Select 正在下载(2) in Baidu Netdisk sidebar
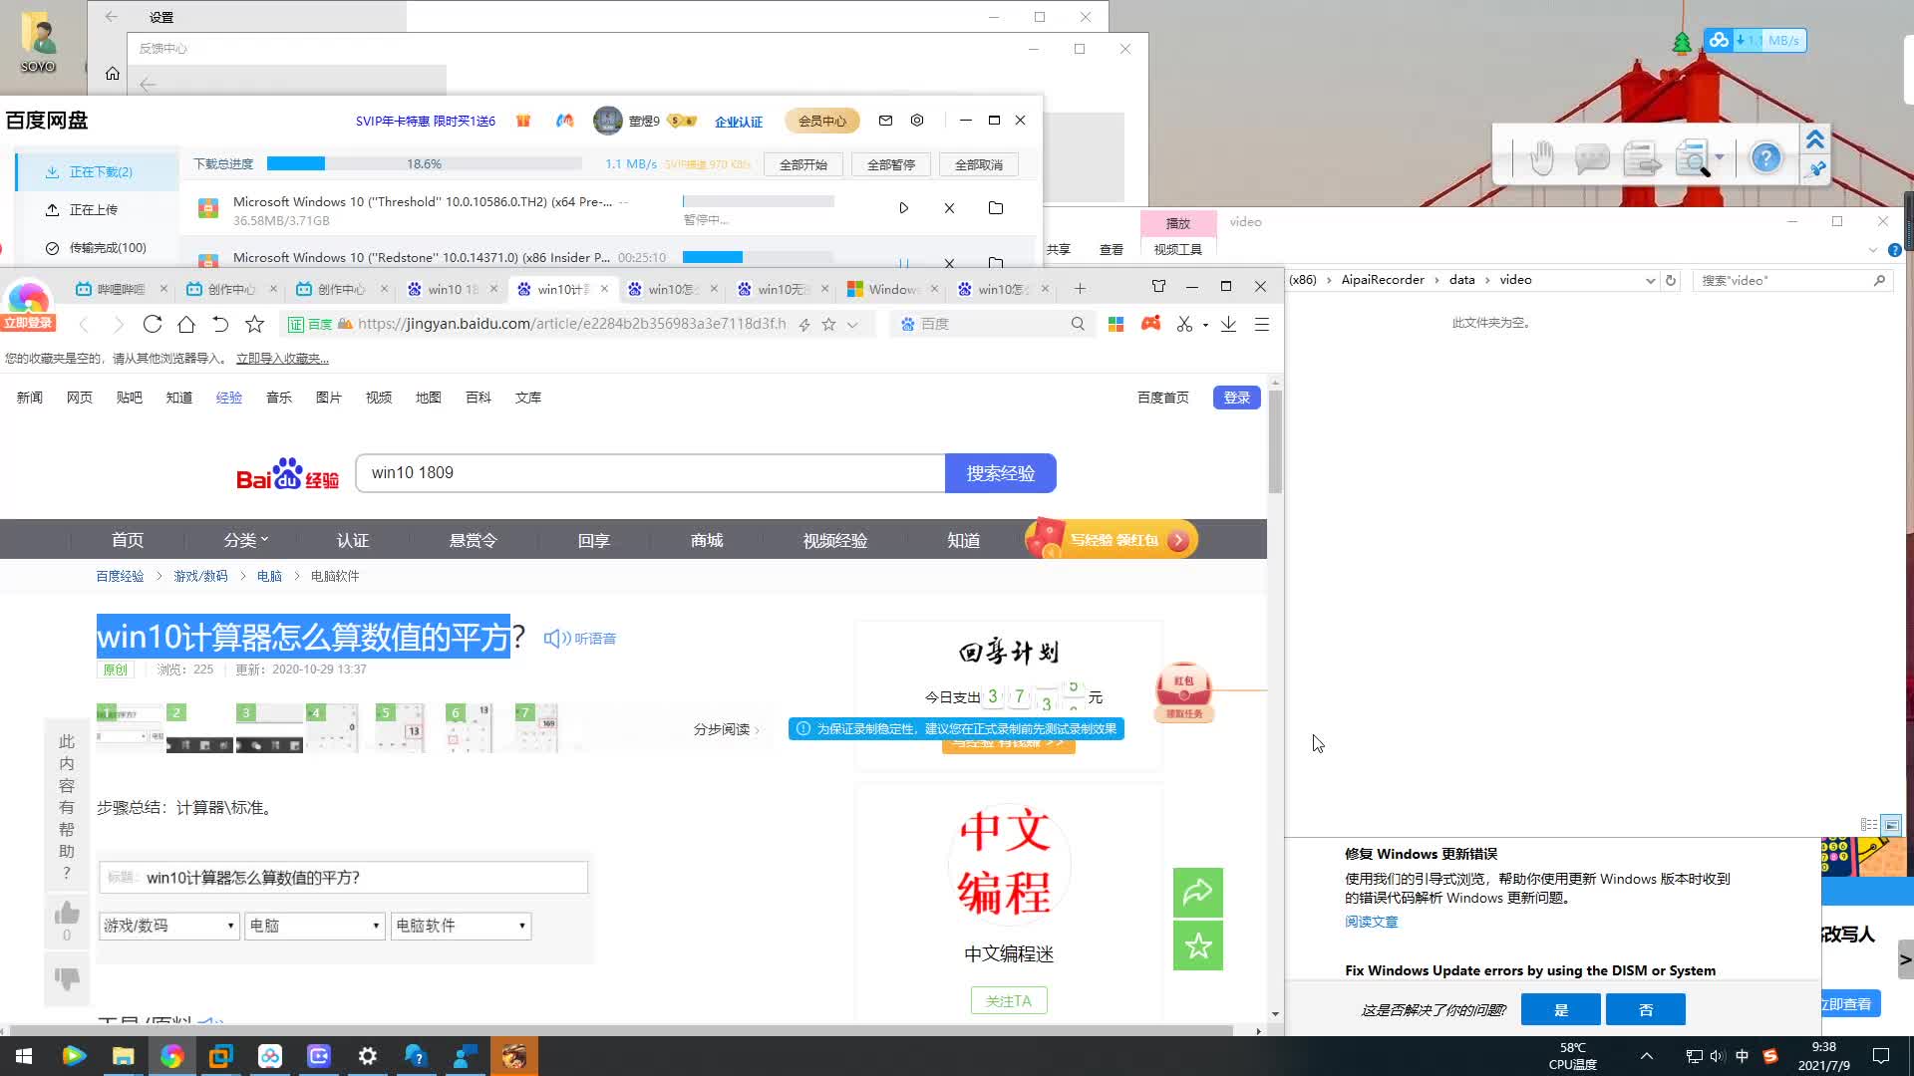Screen dimensions: 1914x1076 tap(100, 172)
